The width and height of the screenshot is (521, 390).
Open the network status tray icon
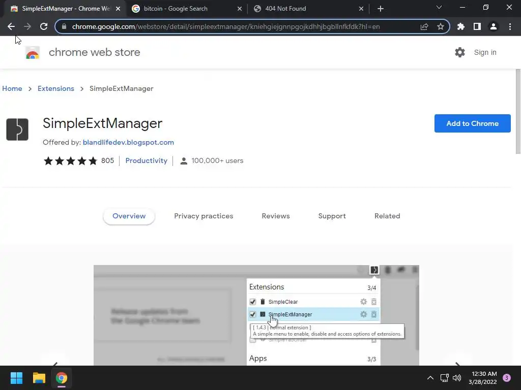(444, 378)
